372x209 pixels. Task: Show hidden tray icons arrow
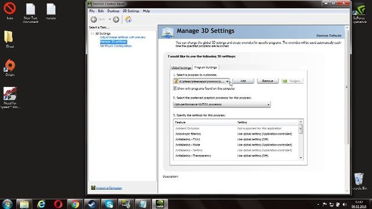(318, 204)
